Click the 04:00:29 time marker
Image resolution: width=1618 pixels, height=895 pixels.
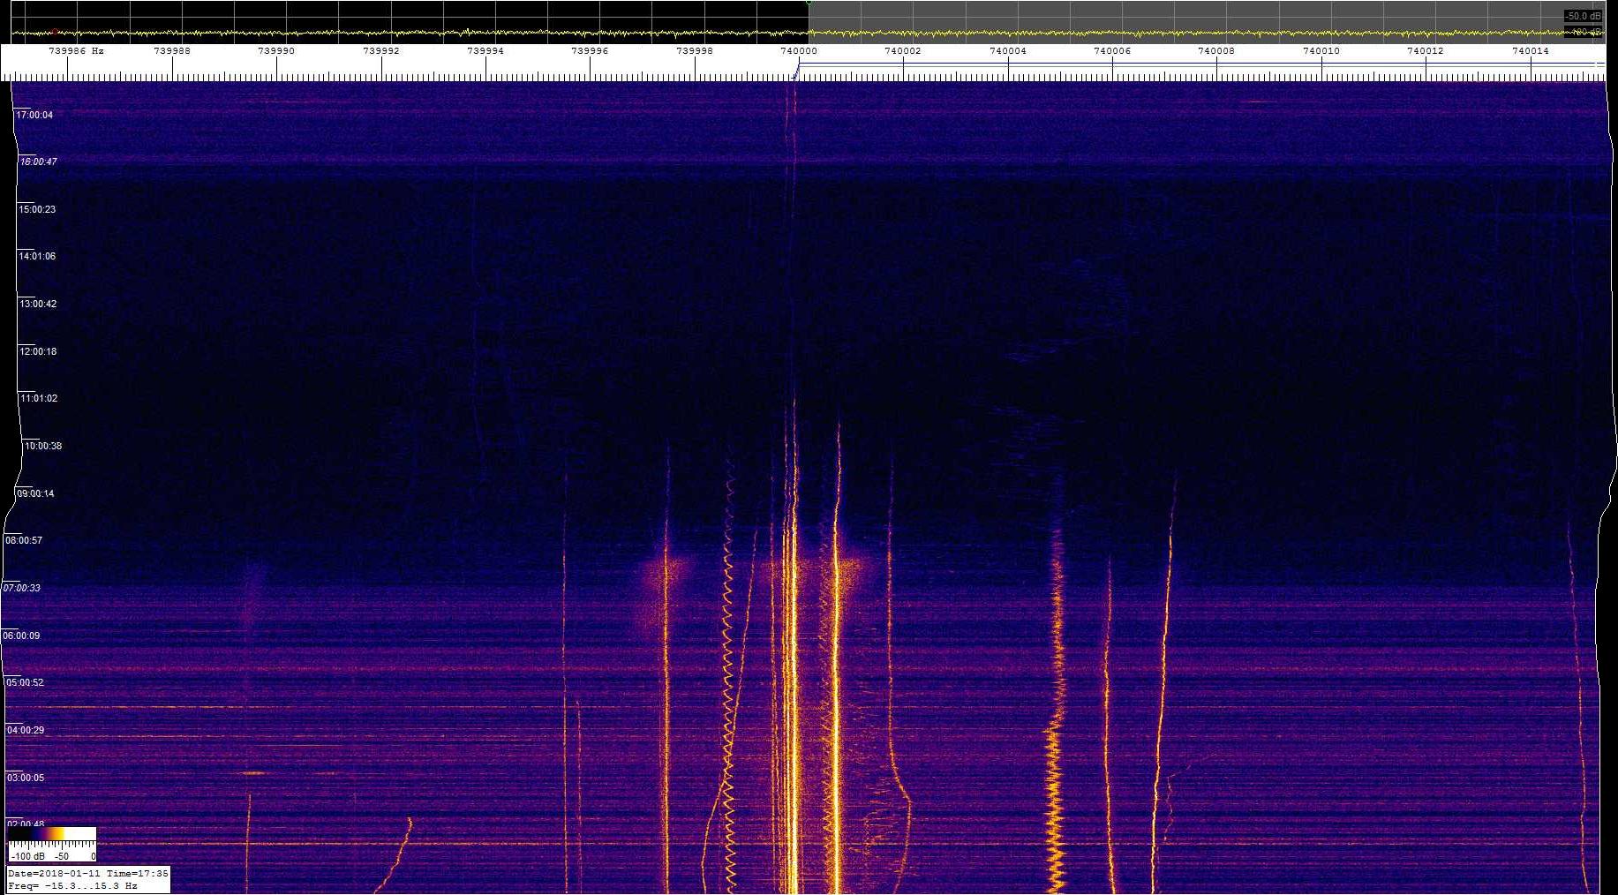[x=26, y=730]
